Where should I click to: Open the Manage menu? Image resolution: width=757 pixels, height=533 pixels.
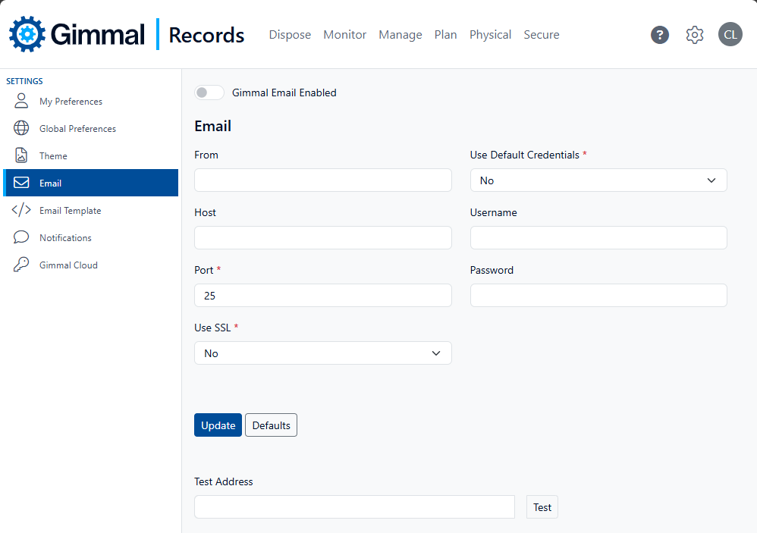[400, 35]
